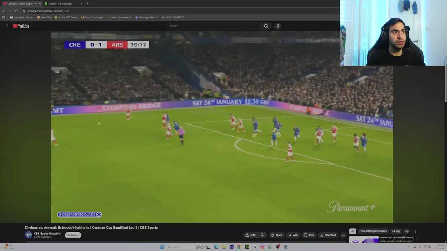Select the Chelsea vs. Arsenal browser tab
The width and height of the screenshot is (447, 251).
20,3
